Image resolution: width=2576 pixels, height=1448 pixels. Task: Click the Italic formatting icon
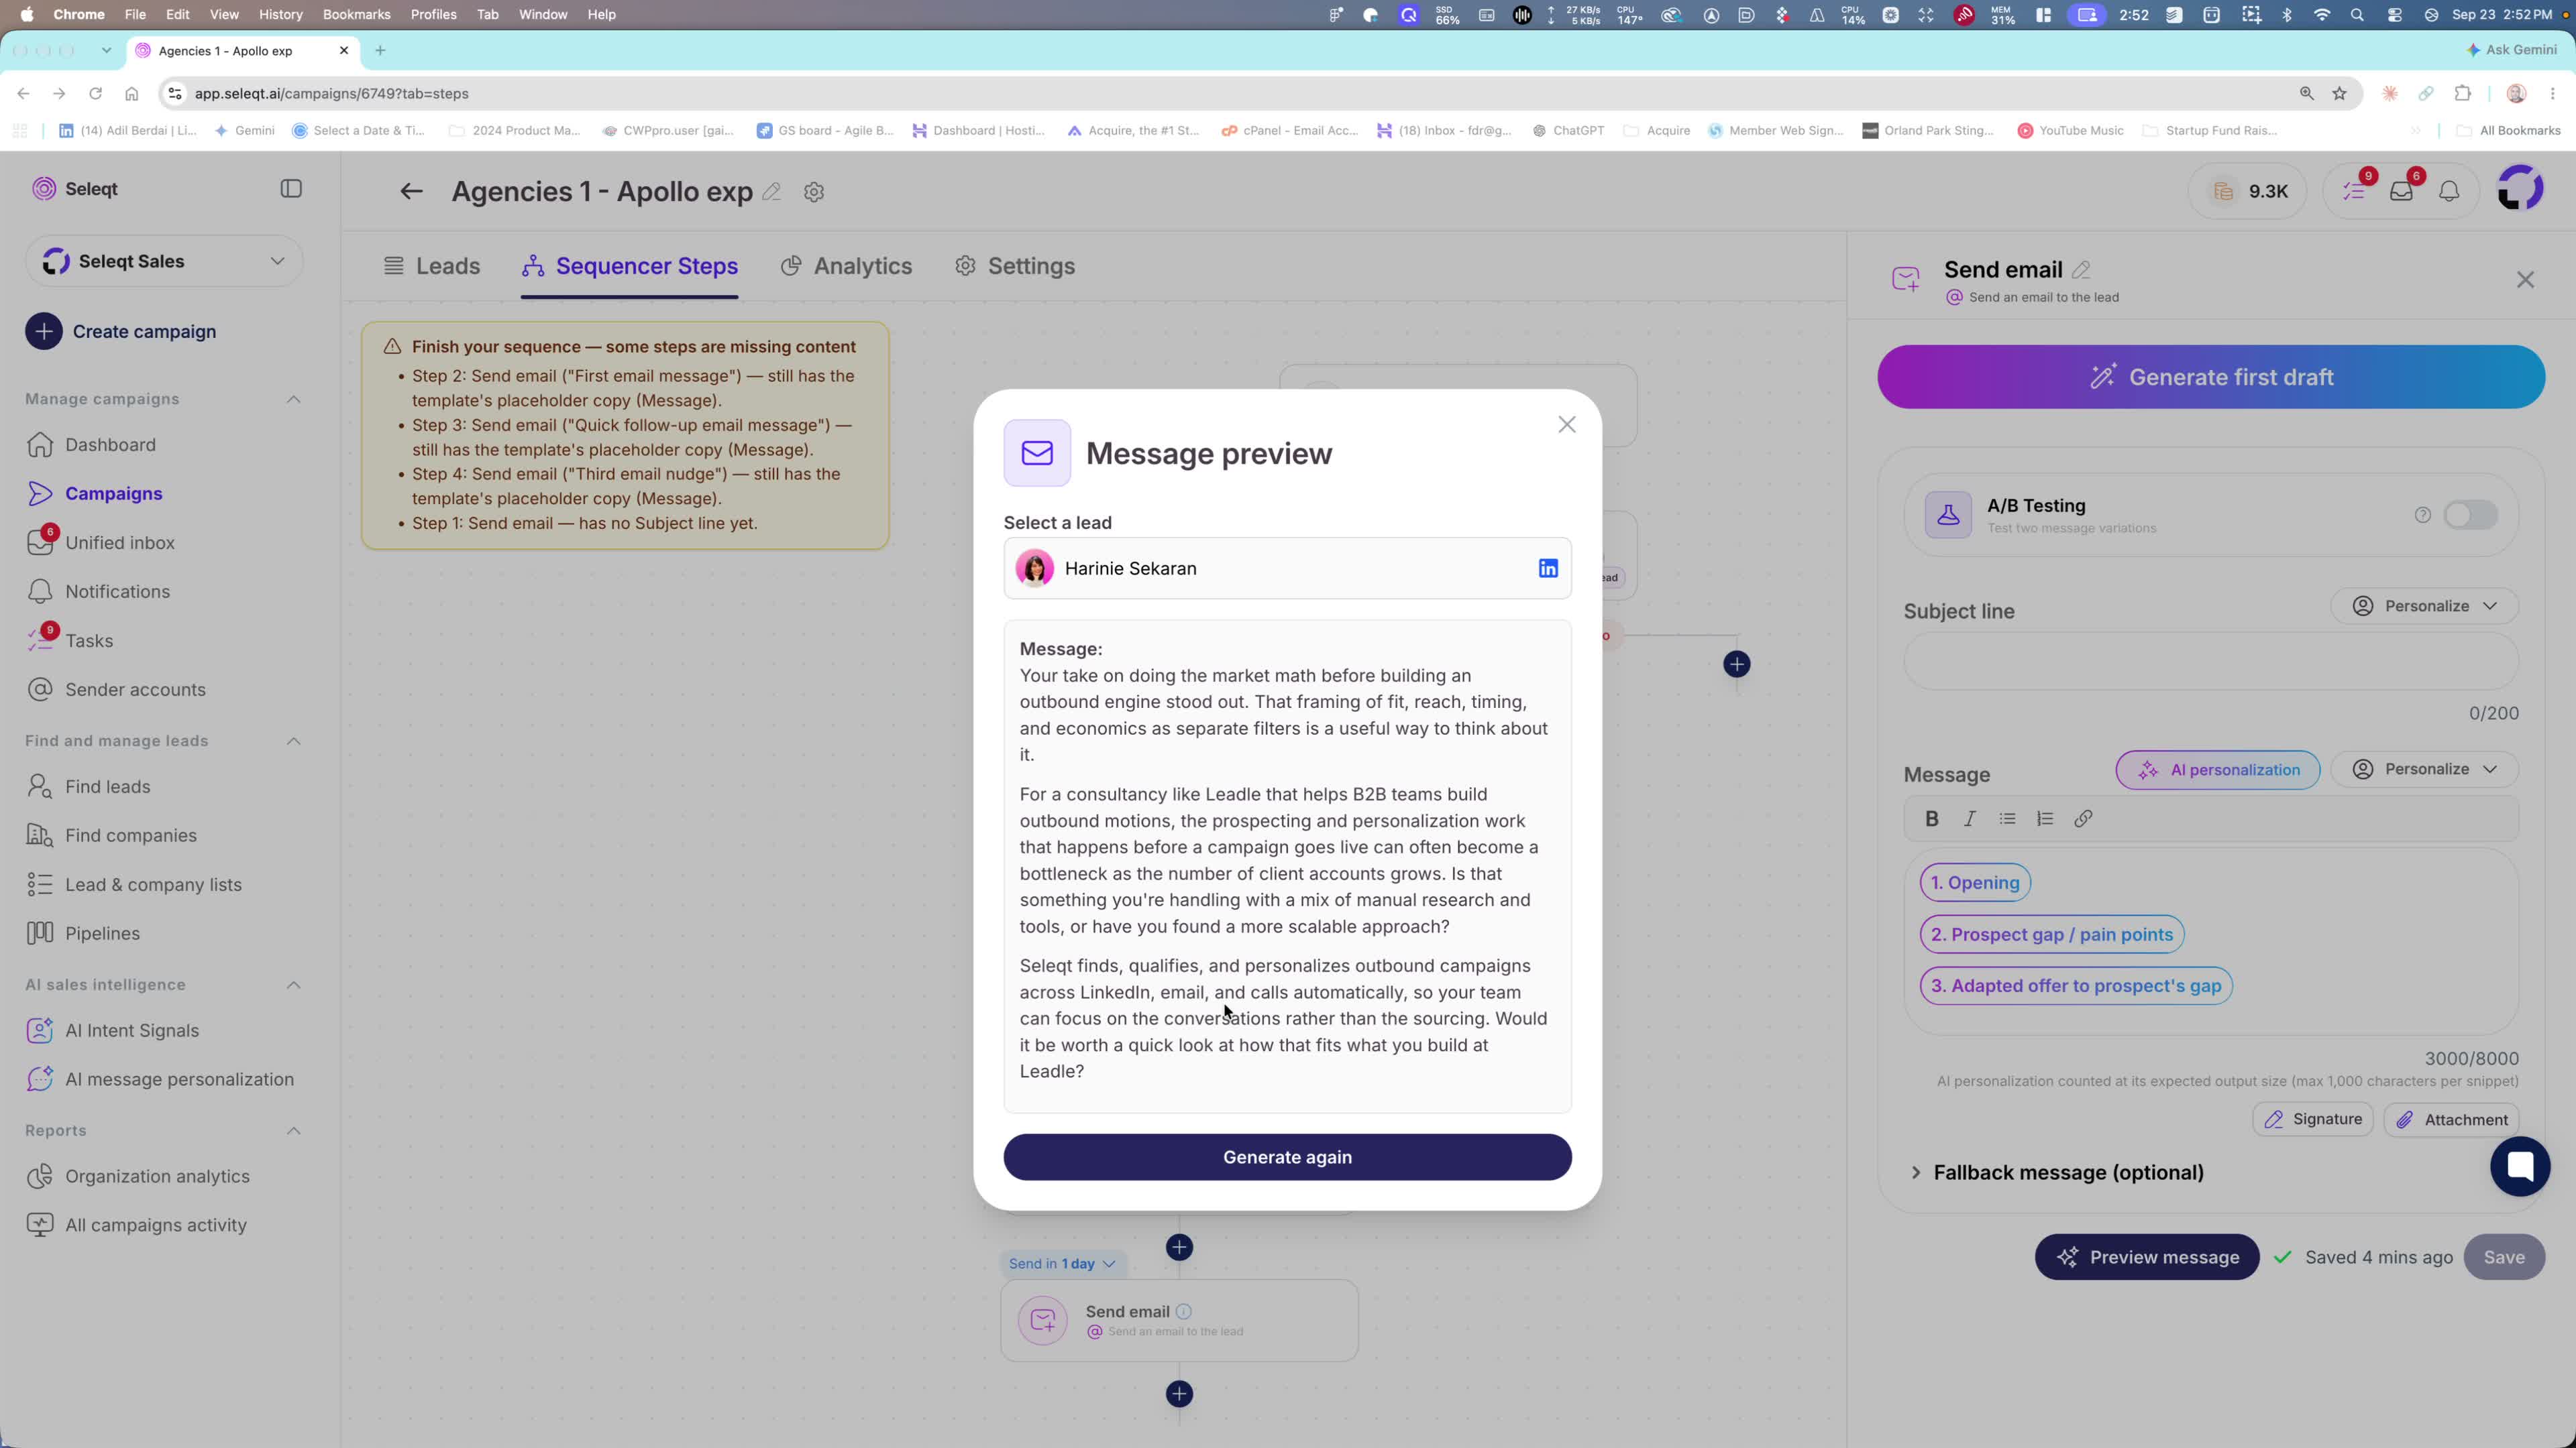coord(1969,819)
